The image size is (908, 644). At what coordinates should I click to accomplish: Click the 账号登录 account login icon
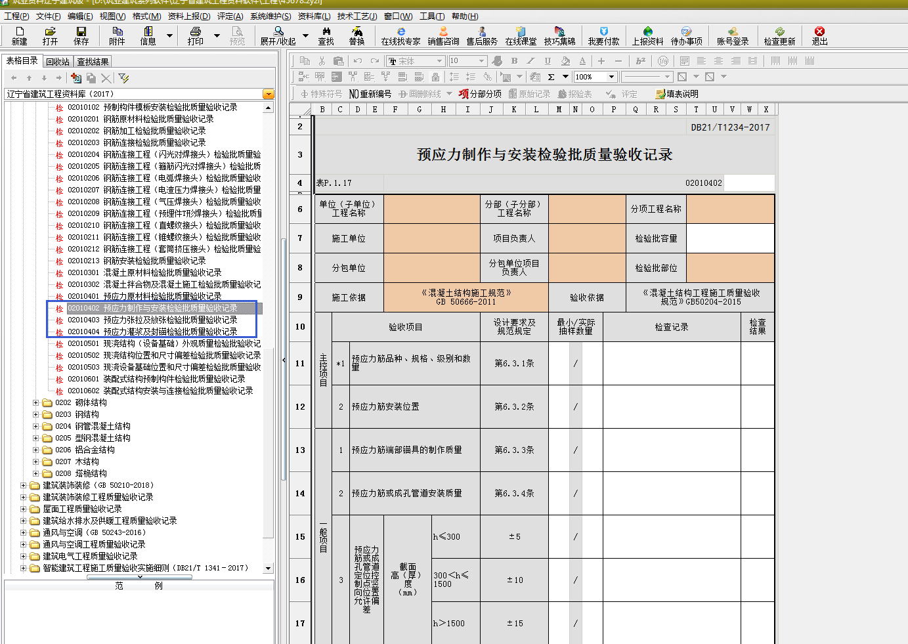(x=733, y=35)
